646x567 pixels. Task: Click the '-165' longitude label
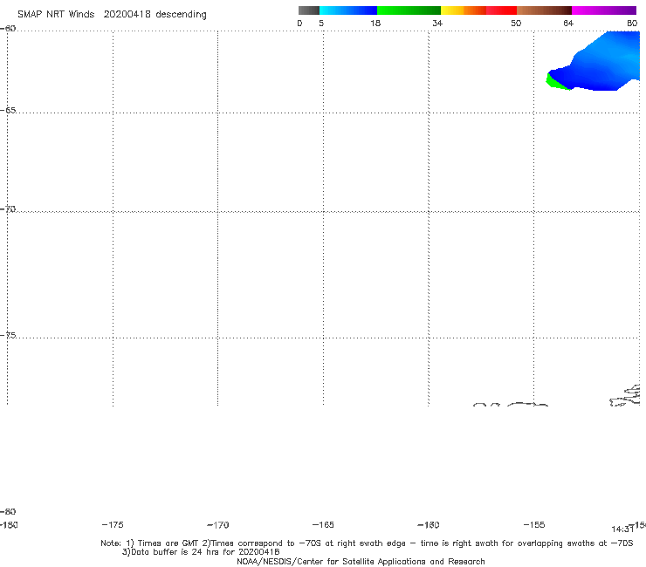pos(323,524)
